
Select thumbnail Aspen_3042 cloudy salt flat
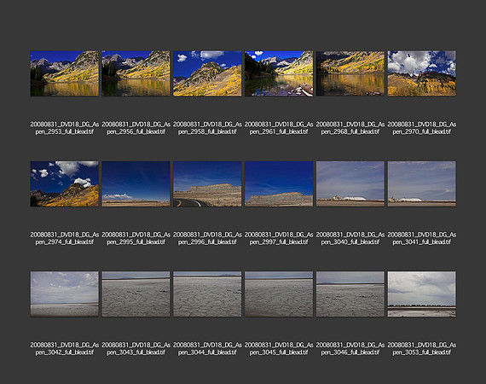click(x=65, y=294)
